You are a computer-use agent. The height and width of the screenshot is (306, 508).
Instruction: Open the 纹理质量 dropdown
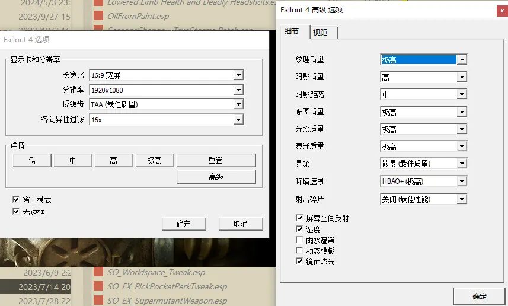[x=423, y=60]
